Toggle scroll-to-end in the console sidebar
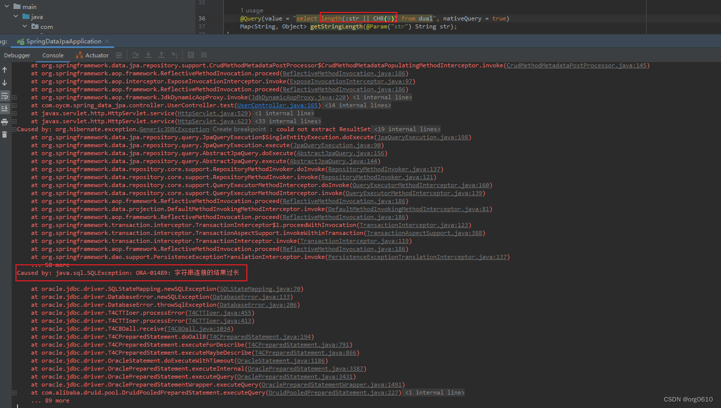Screen dimensions: 721x408 pyautogui.click(x=4, y=108)
